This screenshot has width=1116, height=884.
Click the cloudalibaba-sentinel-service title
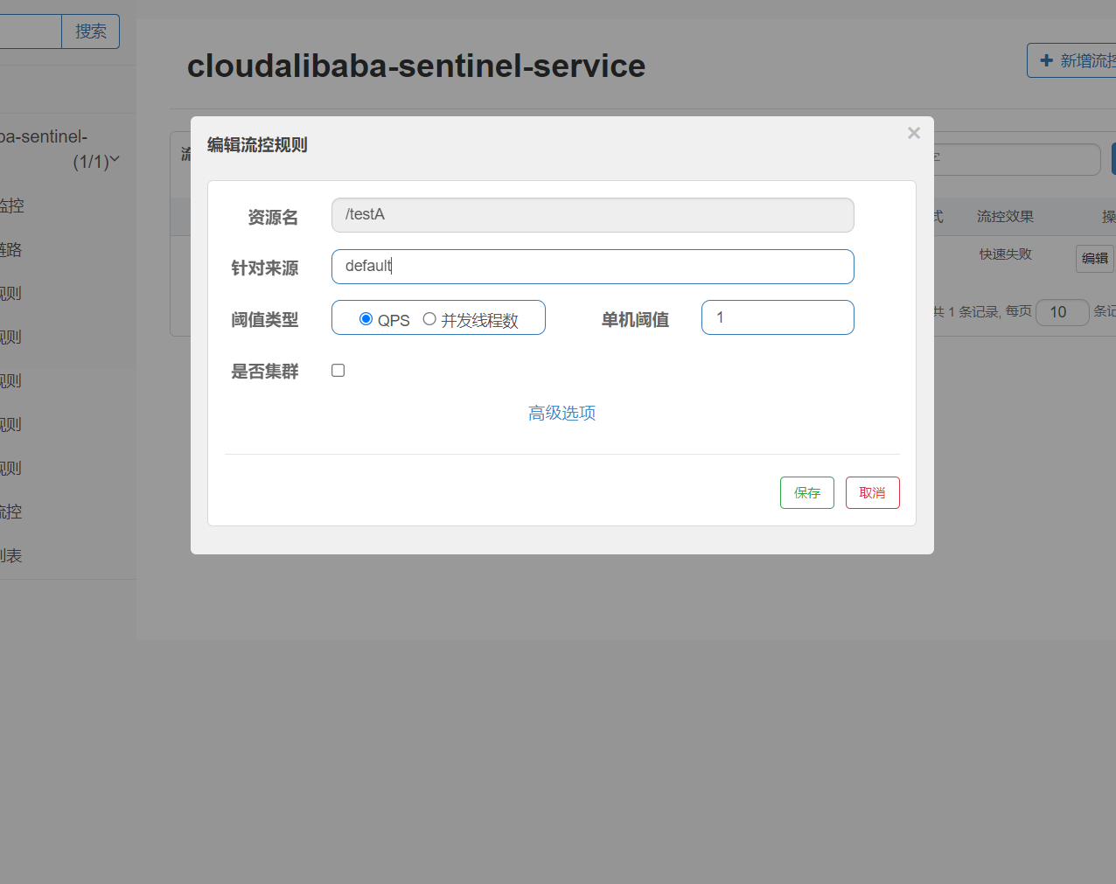tap(416, 66)
